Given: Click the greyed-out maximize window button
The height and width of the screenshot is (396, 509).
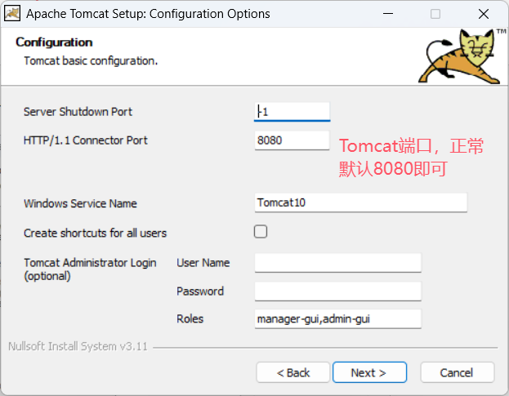Looking at the screenshot, I should point(435,14).
